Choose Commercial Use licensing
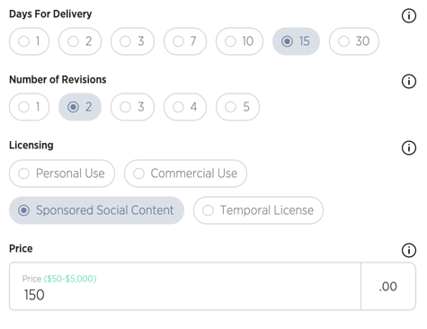The height and width of the screenshot is (329, 427). 185,173
